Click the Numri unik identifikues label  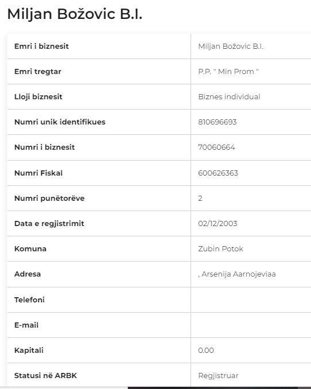(60, 122)
